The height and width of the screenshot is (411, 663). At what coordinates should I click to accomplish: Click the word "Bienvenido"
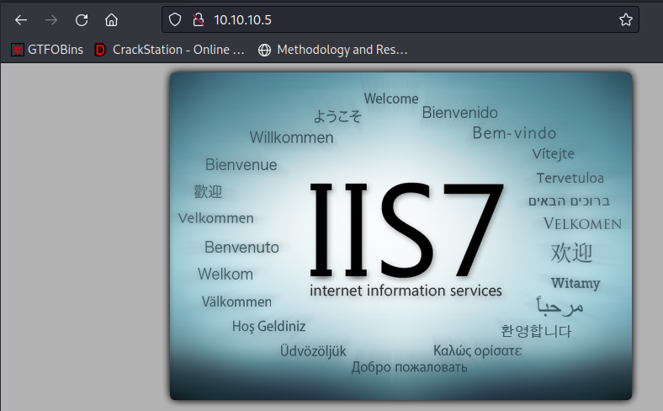[459, 113]
